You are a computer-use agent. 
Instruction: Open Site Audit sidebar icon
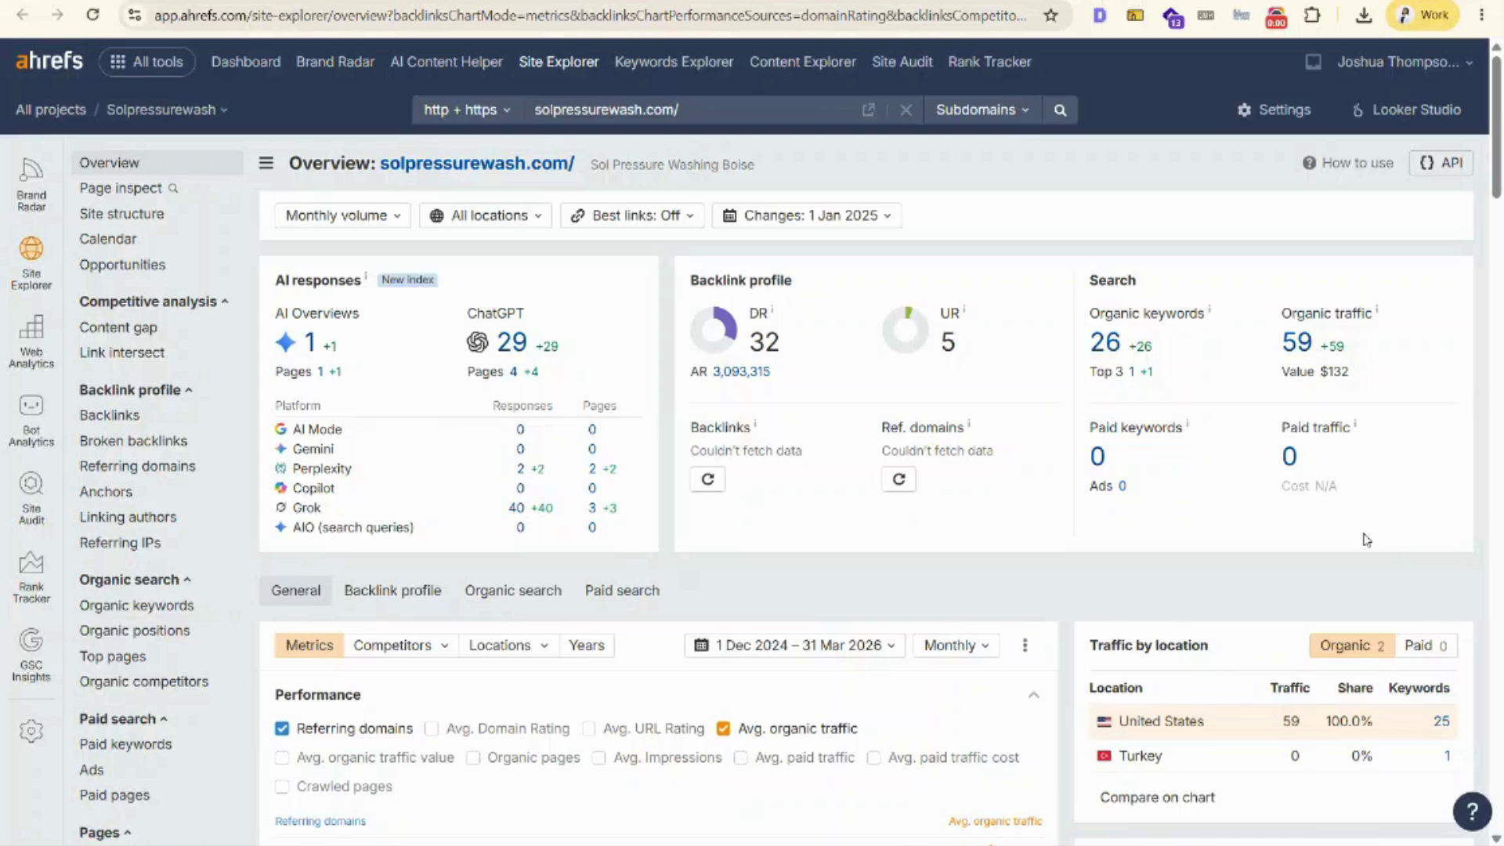[x=31, y=497]
